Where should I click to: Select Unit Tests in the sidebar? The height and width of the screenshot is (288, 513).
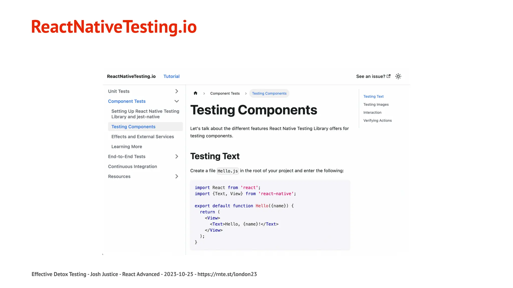(119, 91)
